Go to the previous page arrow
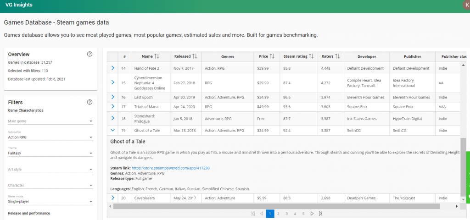 click(261, 214)
